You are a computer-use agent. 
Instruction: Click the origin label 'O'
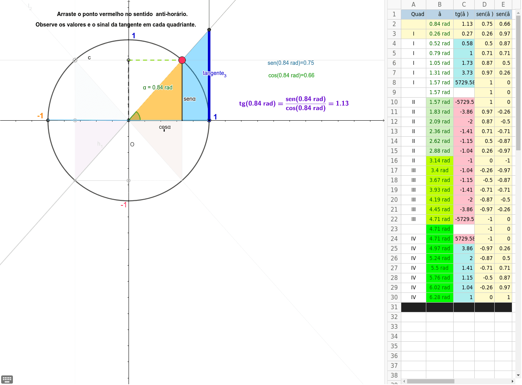click(132, 144)
